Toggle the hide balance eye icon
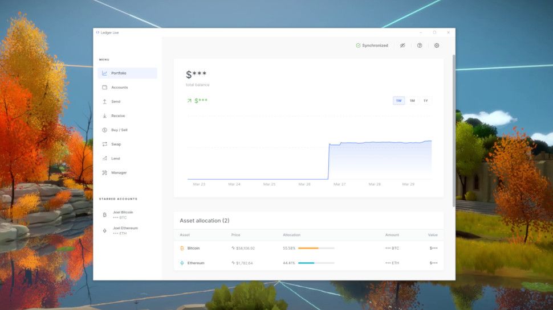The image size is (553, 310). (x=402, y=46)
